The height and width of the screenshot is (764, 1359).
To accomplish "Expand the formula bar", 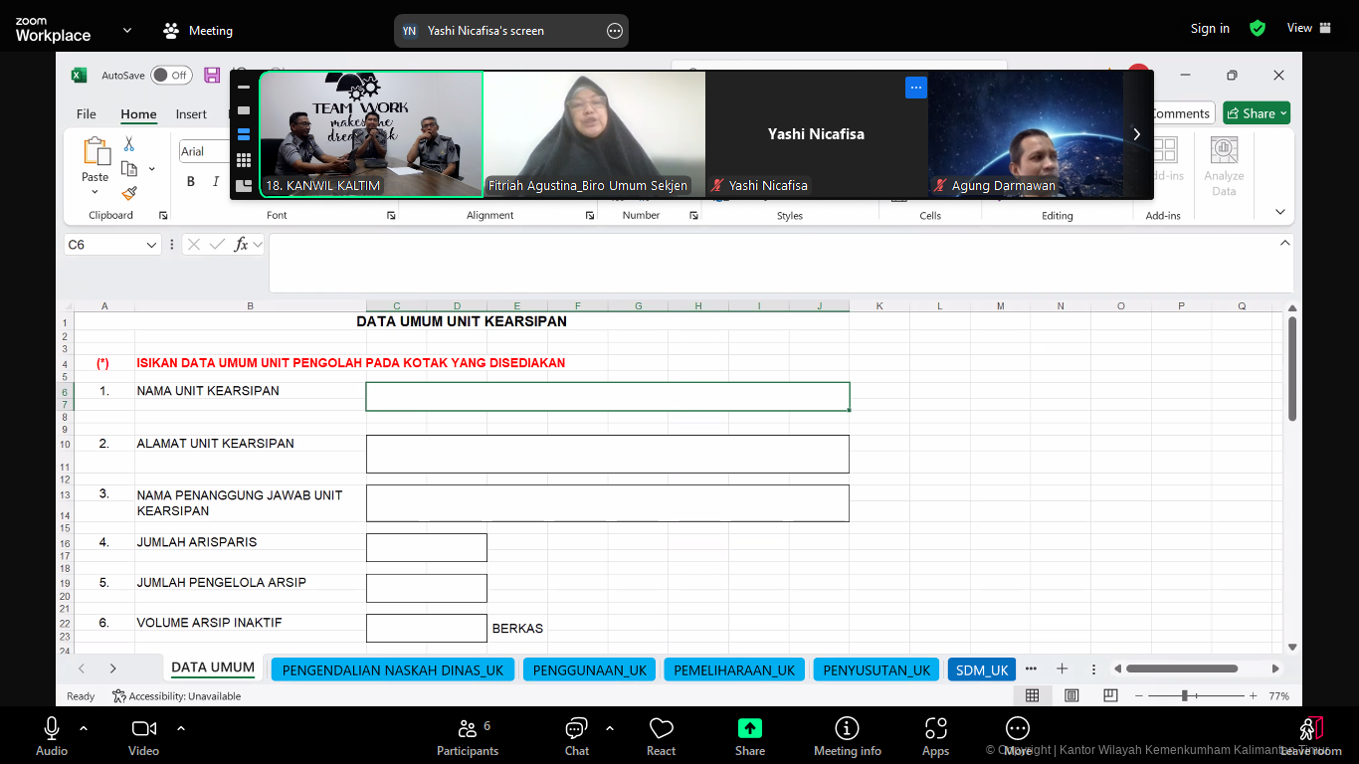I will tap(1284, 243).
